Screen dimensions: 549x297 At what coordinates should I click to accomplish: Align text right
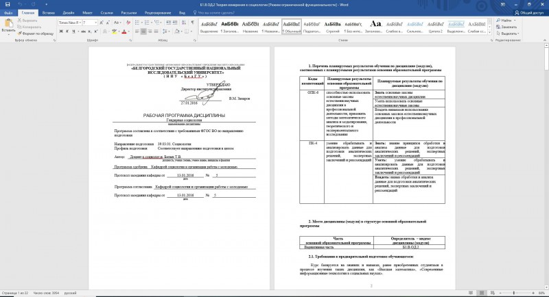tap(150, 31)
